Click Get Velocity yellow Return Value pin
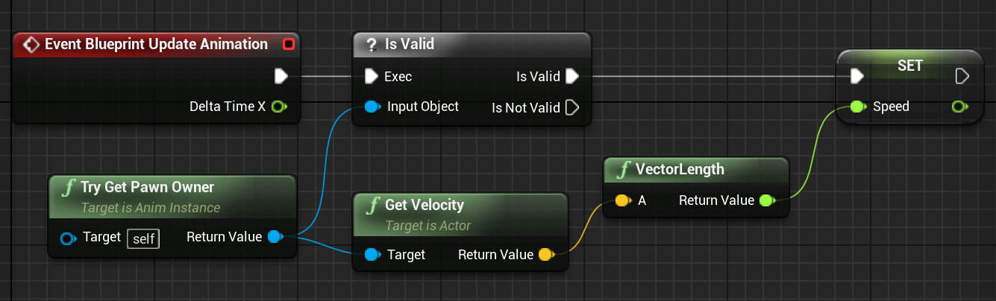The width and height of the screenshot is (996, 301). 546,255
